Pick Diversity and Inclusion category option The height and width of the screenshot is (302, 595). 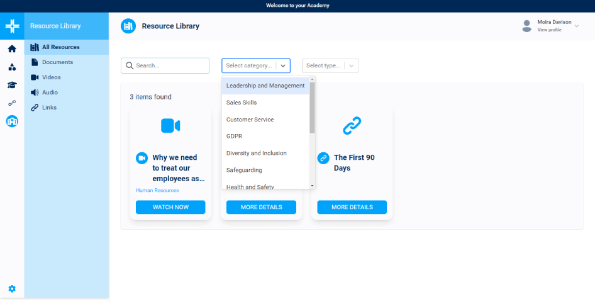257,153
